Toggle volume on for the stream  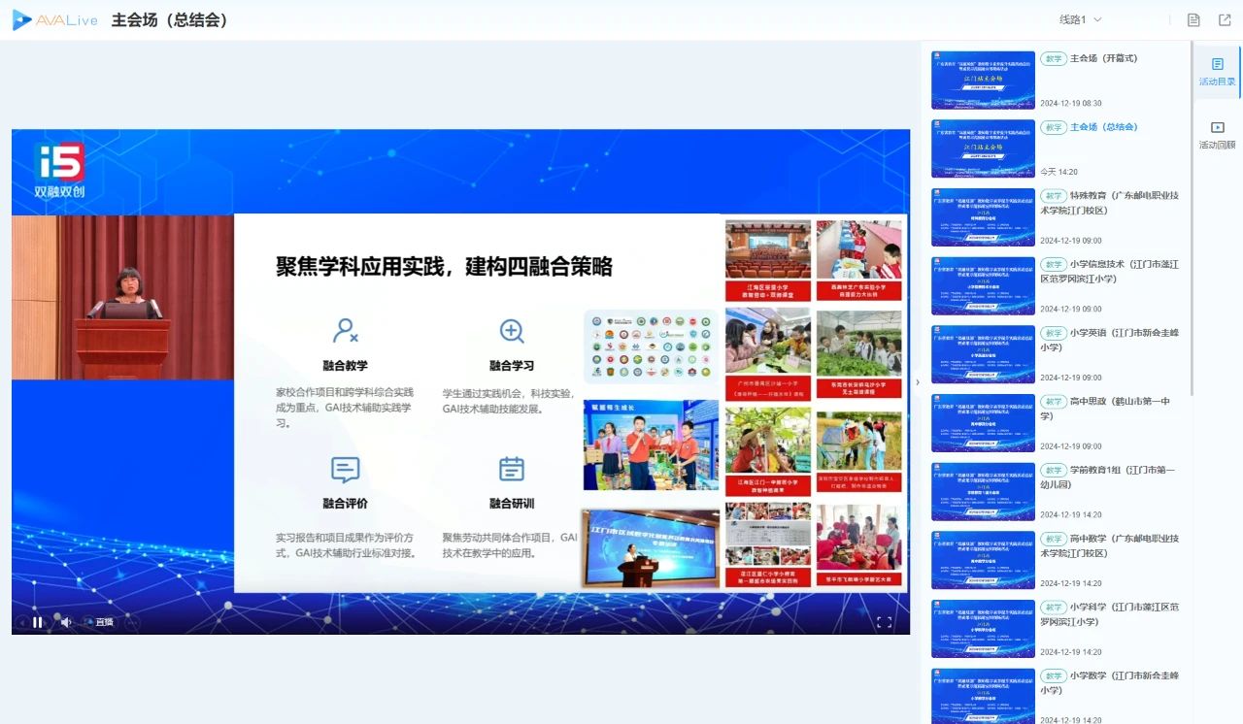pyautogui.click(x=65, y=622)
